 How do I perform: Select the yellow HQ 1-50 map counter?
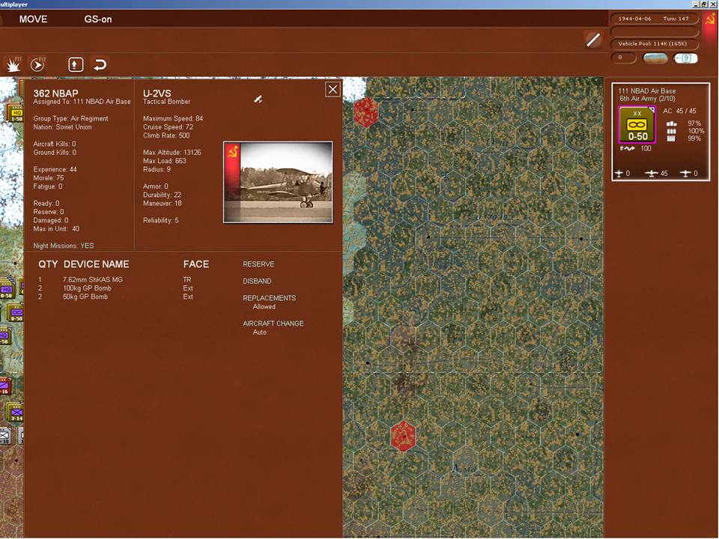tap(16, 114)
